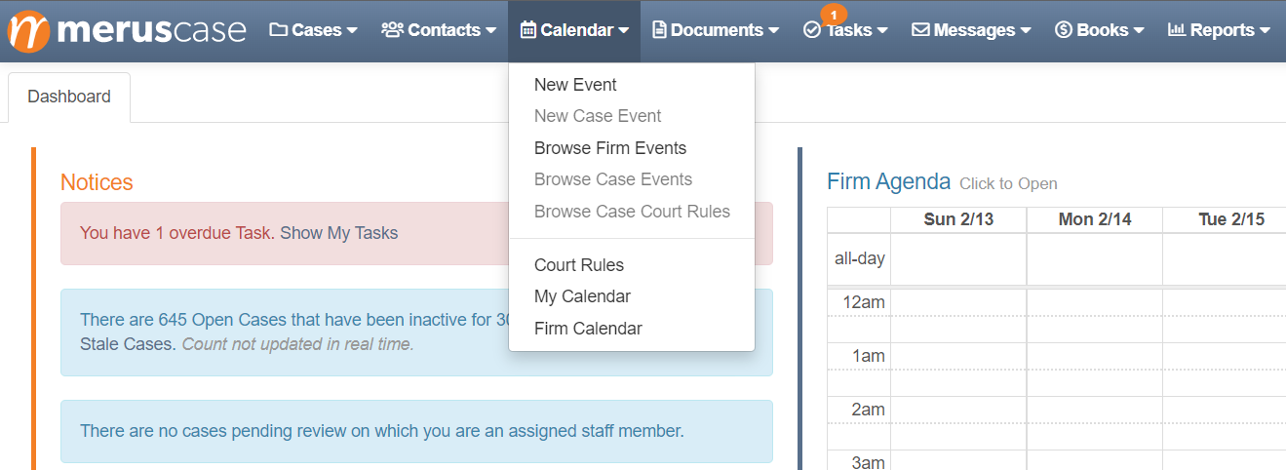Open the Tasks dropdown menu

(845, 30)
